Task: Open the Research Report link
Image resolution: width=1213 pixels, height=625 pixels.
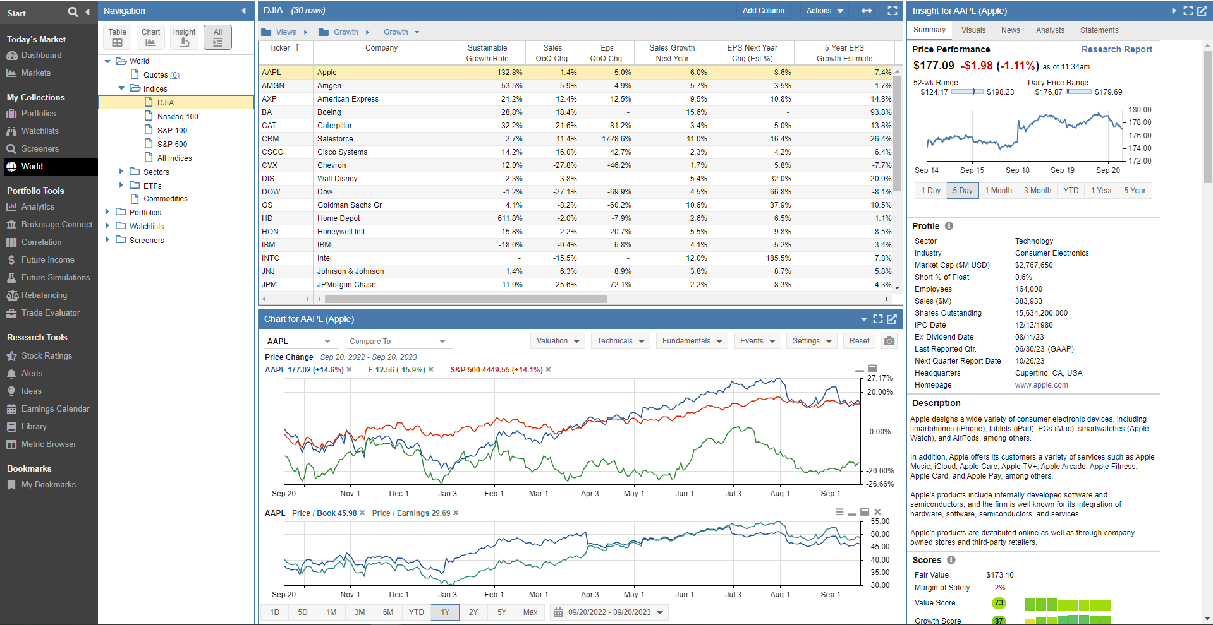Action: point(1116,49)
